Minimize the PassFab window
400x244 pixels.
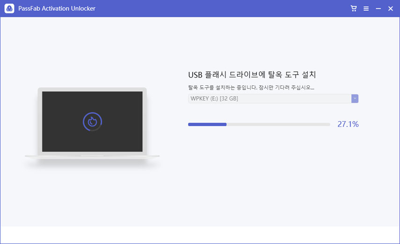(x=378, y=8)
